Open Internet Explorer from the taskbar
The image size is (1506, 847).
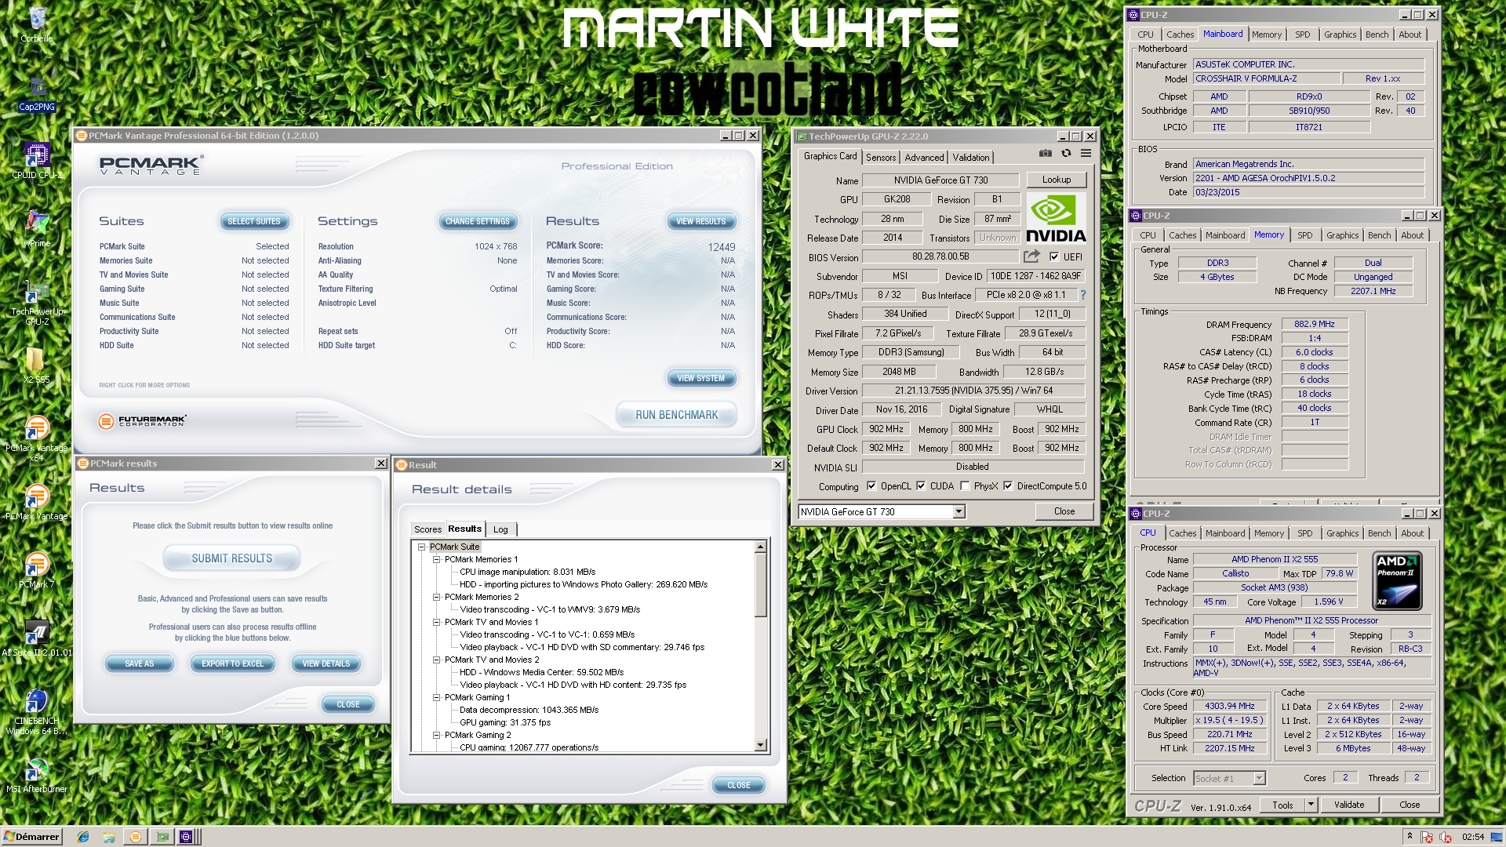[x=83, y=837]
